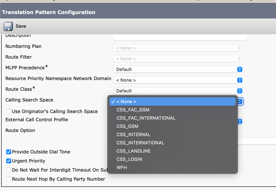Click the Resource Priority Namespace Network Domain label
Viewport: 276px width, 191px height.
pos(58,78)
